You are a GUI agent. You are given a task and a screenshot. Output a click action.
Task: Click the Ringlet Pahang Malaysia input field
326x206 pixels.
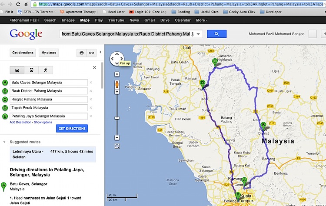[x=49, y=100]
